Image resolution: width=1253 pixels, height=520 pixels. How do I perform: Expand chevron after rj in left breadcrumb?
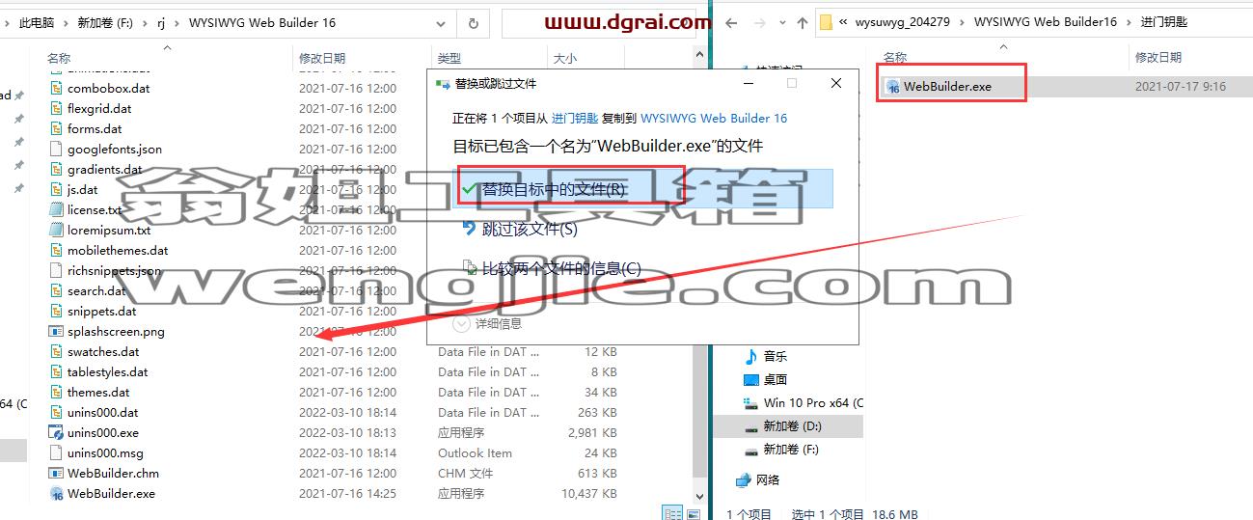178,23
